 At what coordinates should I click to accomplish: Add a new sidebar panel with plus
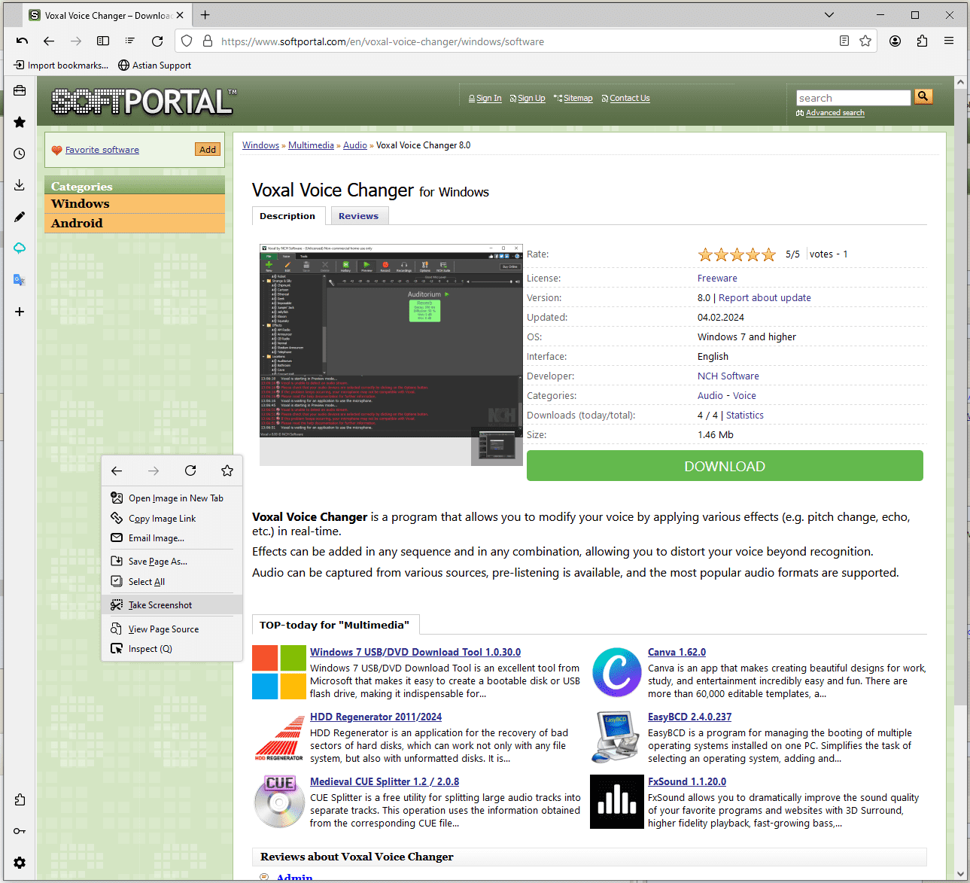[x=20, y=312]
